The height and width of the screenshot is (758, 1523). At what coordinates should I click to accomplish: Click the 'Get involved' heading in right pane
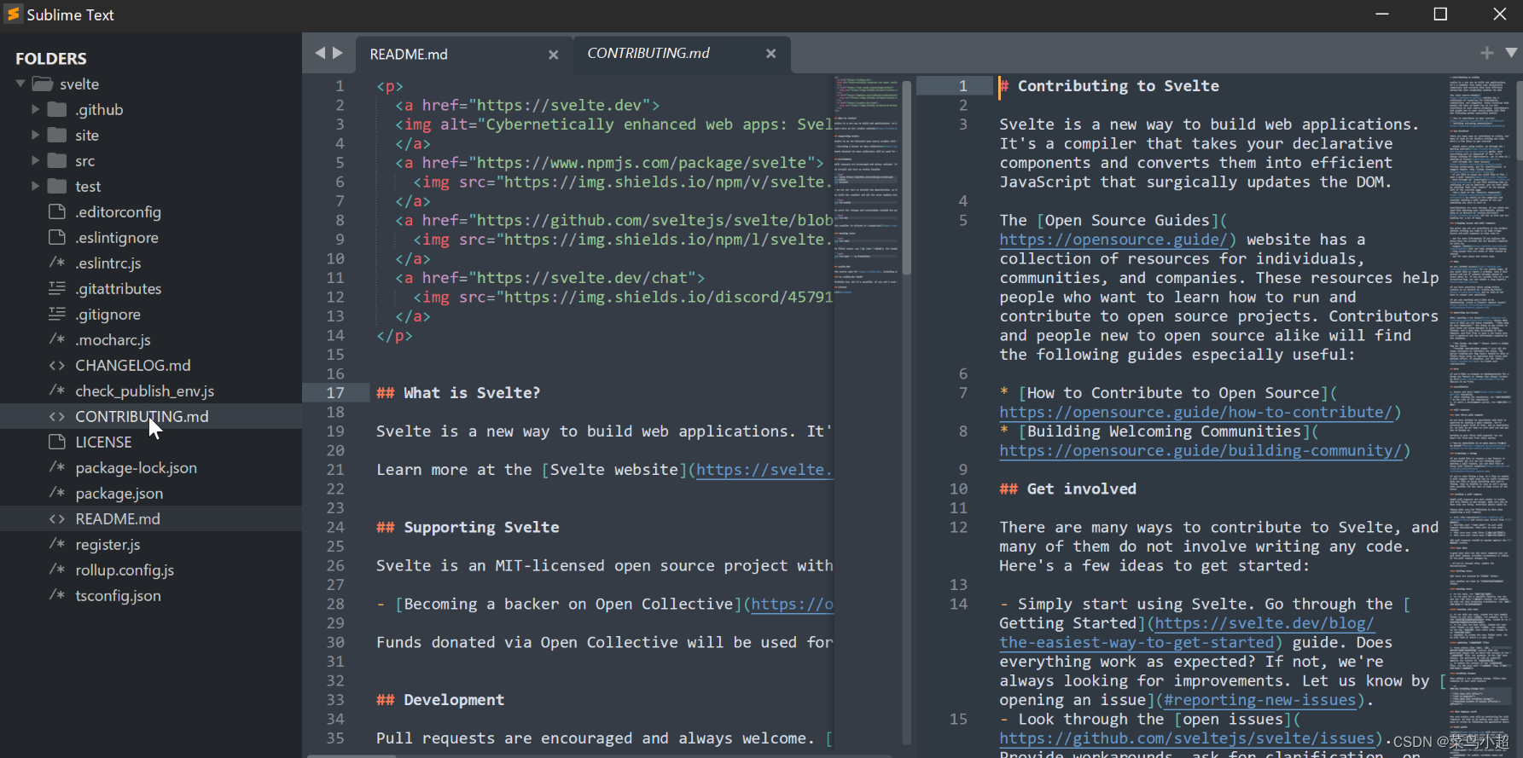point(1067,489)
